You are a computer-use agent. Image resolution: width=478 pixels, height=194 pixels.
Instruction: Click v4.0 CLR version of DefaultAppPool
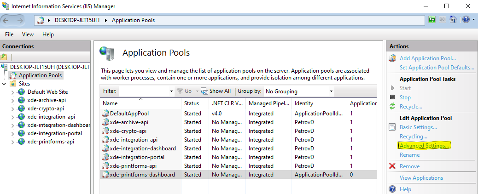coord(218,113)
